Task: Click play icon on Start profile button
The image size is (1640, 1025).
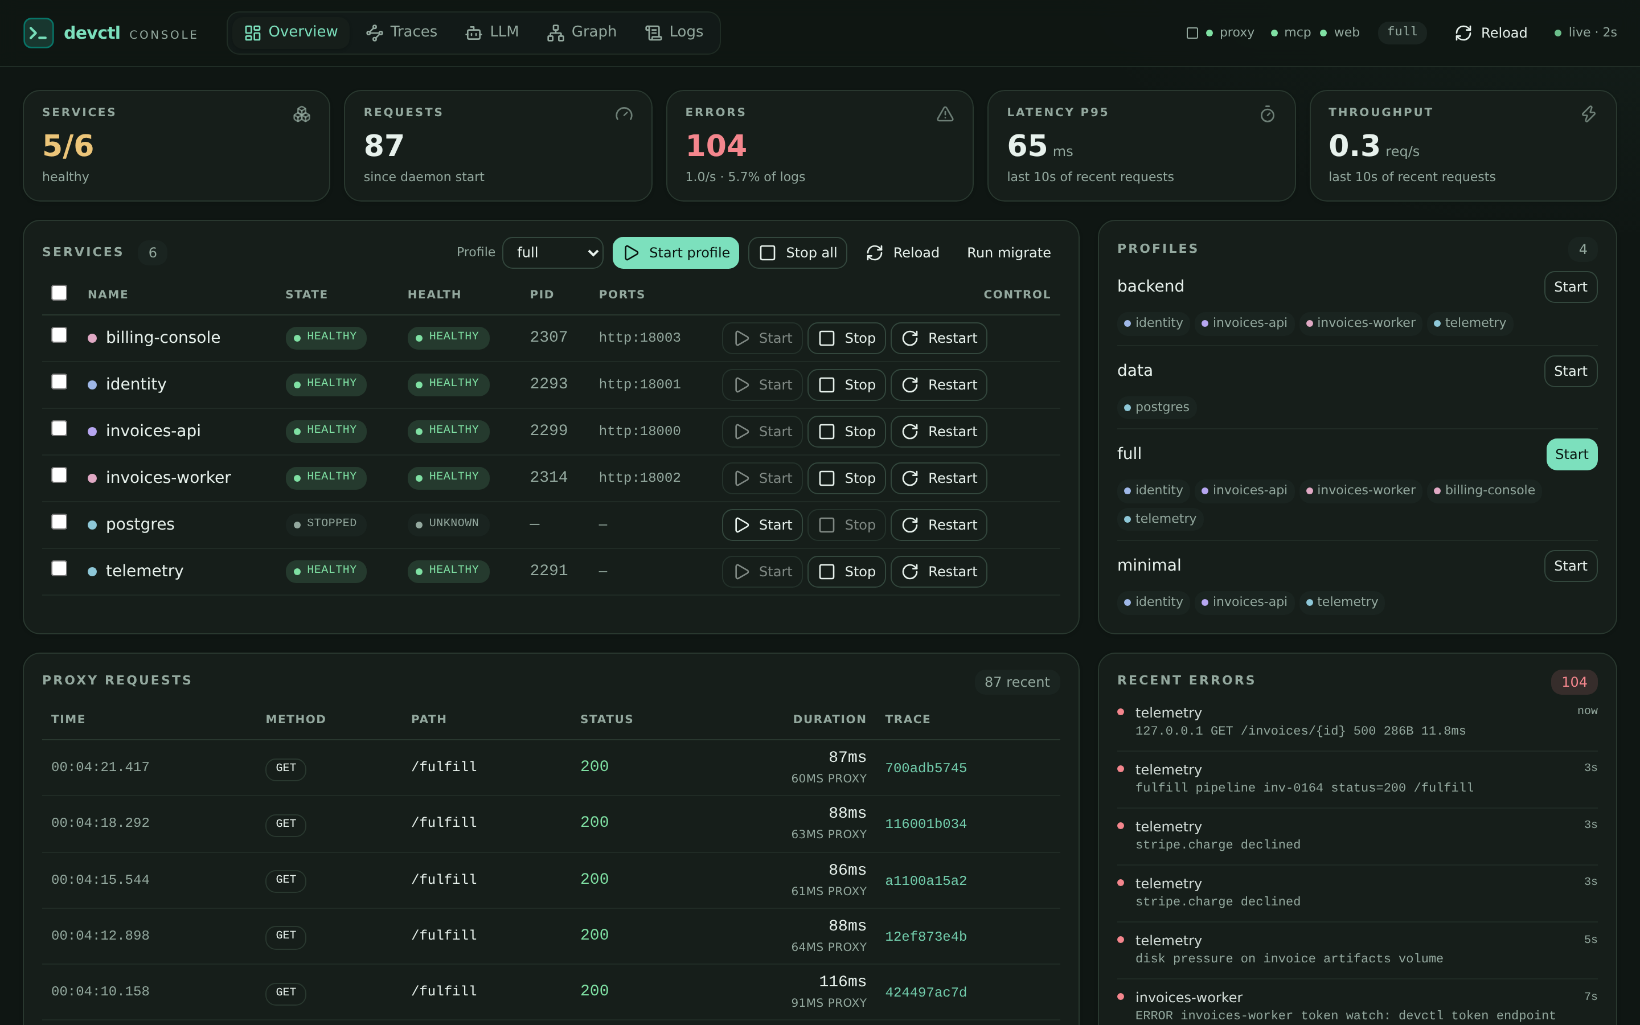Action: point(631,253)
